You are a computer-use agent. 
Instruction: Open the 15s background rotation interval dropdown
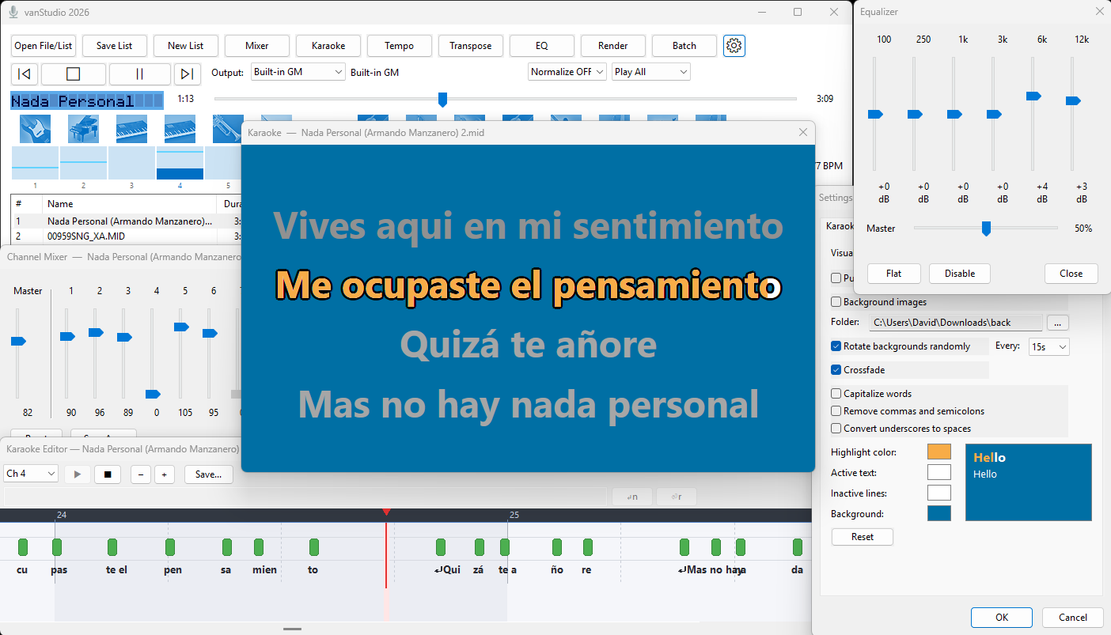point(1048,346)
